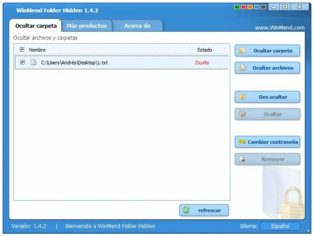Sort by the Estado column header
Image resolution: width=314 pixels, height=236 pixels.
coord(204,50)
